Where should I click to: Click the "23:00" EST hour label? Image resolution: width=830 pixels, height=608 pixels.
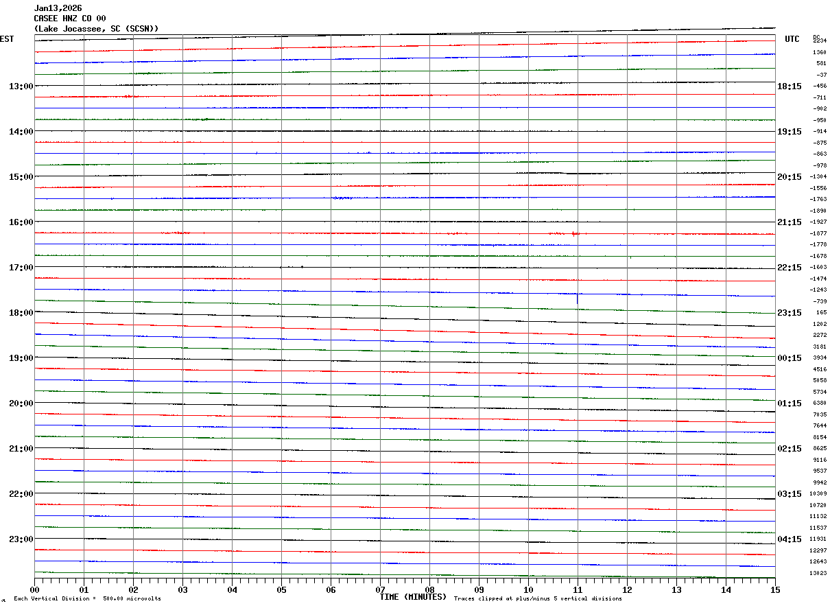(x=21, y=539)
